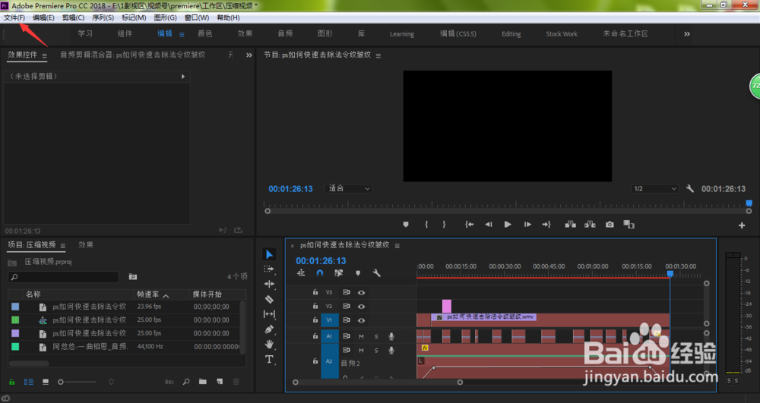Image resolution: width=760 pixels, height=403 pixels.
Task: Expand more workspaces chevron
Action: [687, 34]
